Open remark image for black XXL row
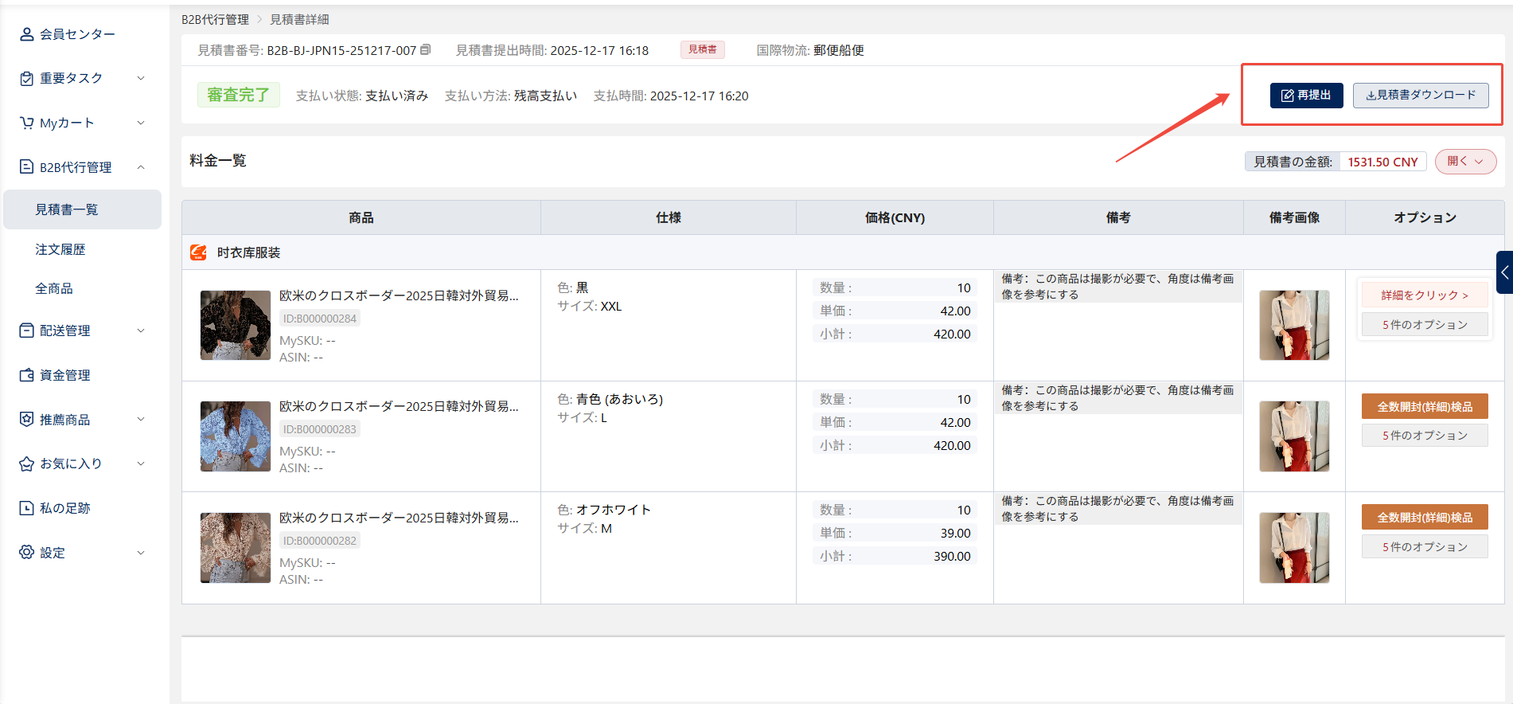 point(1294,325)
